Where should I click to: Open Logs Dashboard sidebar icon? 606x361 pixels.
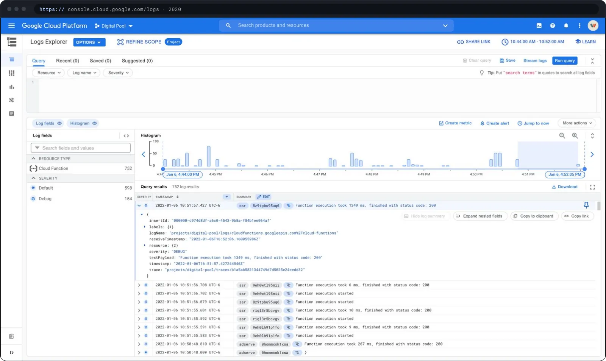12,73
